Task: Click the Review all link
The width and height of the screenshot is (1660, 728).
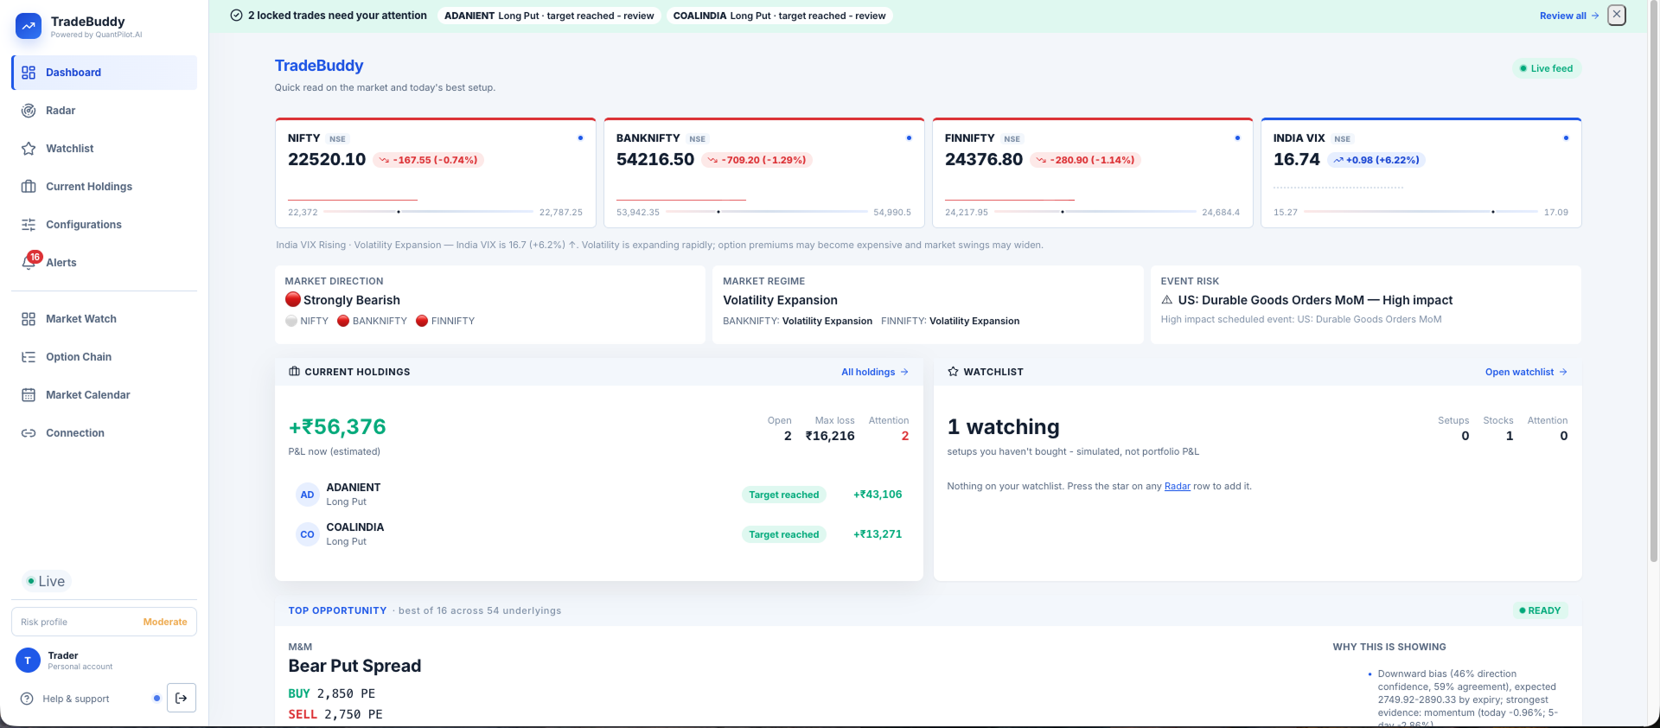Action: point(1569,16)
